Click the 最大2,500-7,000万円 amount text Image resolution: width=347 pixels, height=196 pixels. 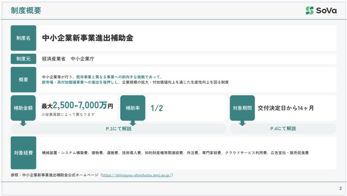(x=77, y=106)
